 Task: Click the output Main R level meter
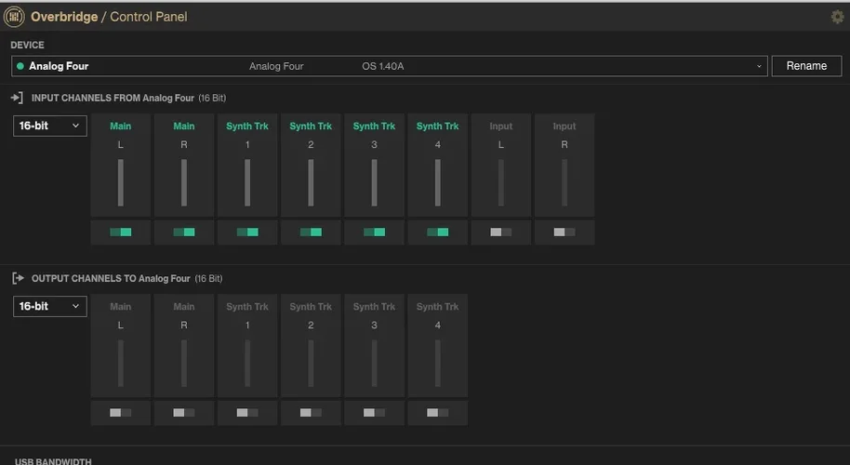184,363
